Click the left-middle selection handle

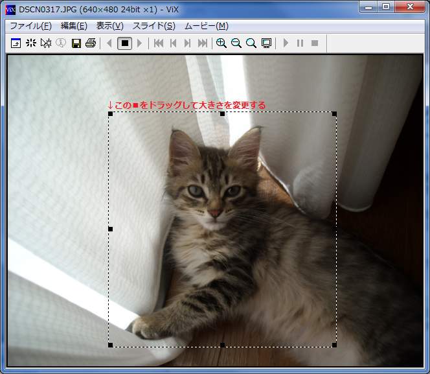[110, 229]
